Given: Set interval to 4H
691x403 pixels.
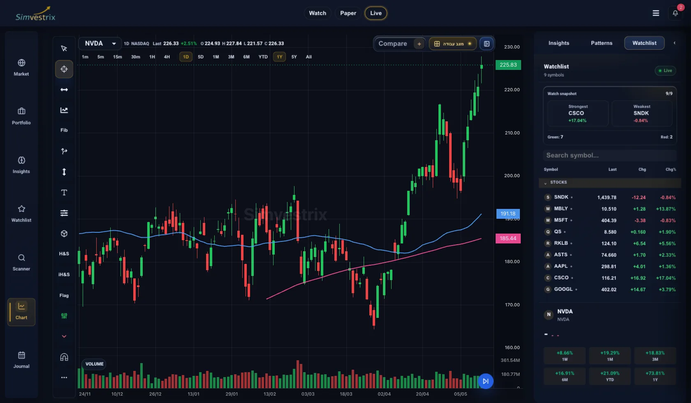Looking at the screenshot, I should 167,57.
